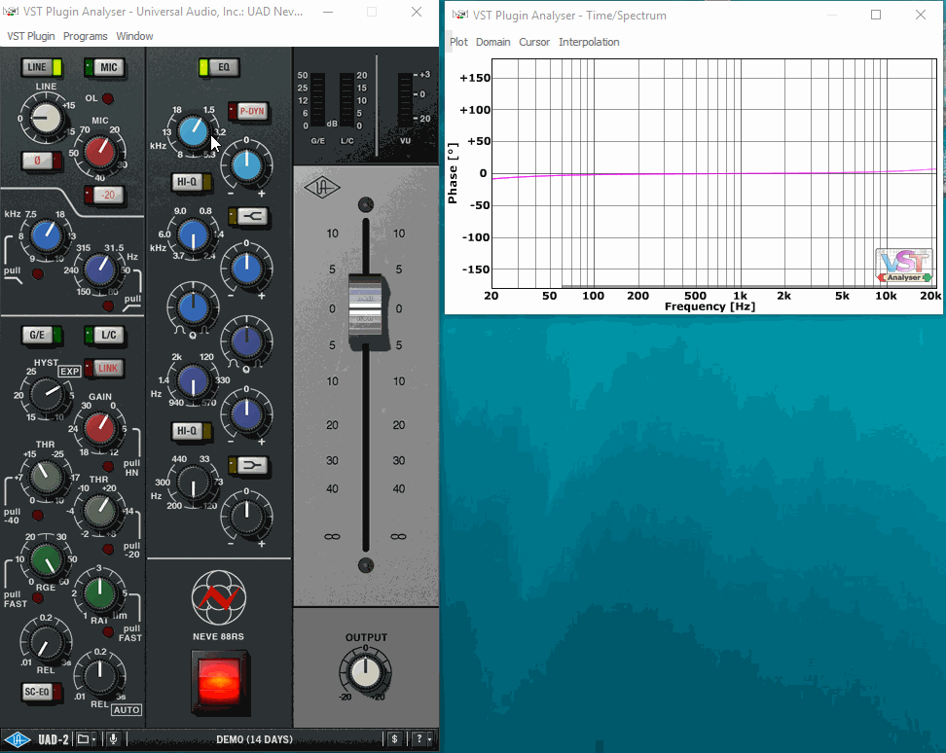Click the gate REL release knob
The image size is (946, 753).
(46, 641)
